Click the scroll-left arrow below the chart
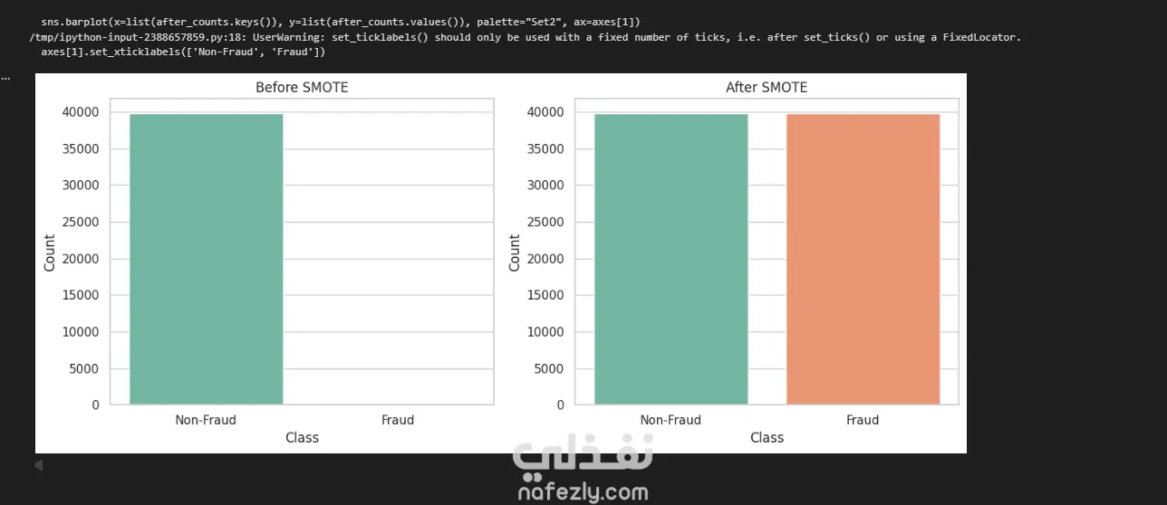Viewport: 1167px width, 505px height. [x=38, y=466]
